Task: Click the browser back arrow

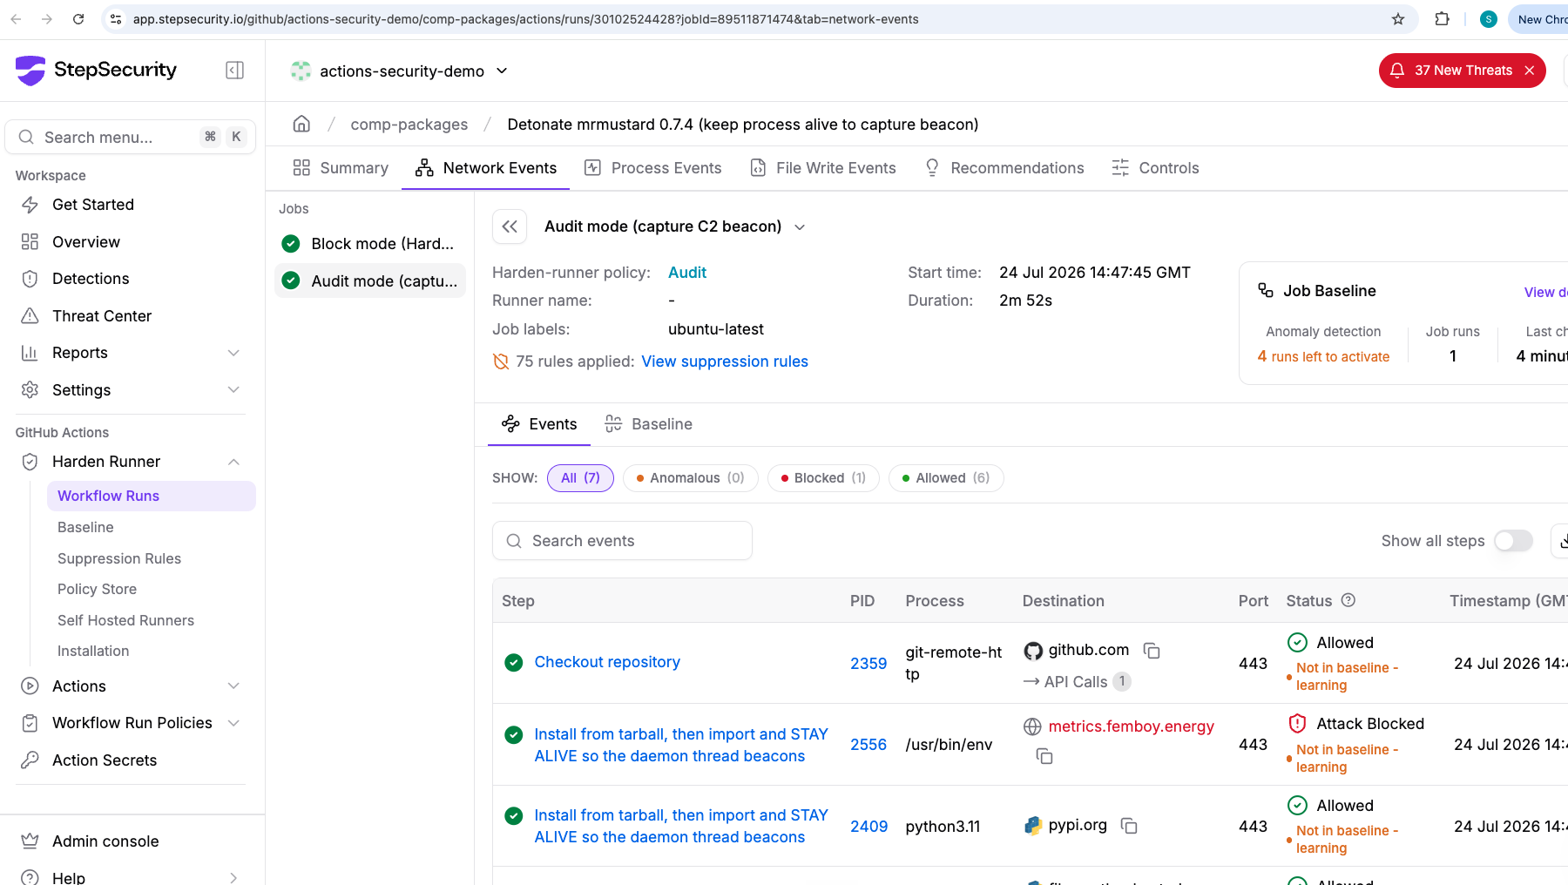Action: [16, 19]
